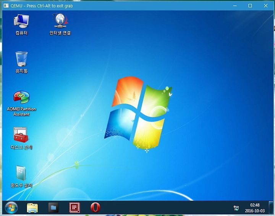Image resolution: width=275 pixels, height=216 pixels.
Task: Launch AOMEI Partition Assistant desktop icon
Action: [x=21, y=104]
